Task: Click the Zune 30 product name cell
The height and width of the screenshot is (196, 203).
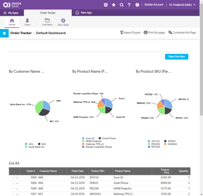Action: [118, 177]
